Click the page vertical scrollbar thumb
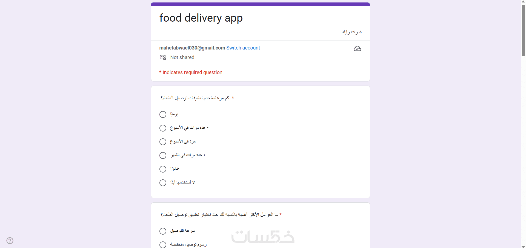Viewport: 526px width, 248px height. tap(523, 30)
